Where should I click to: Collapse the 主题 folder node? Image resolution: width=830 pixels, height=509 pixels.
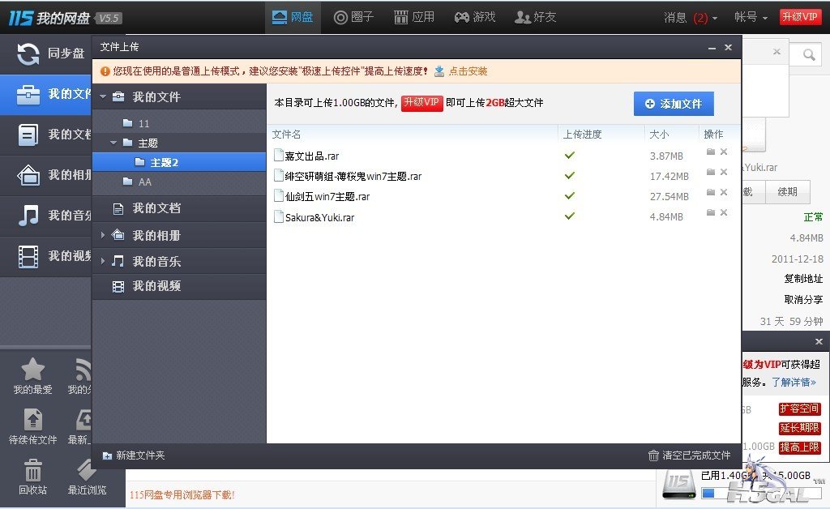[113, 143]
